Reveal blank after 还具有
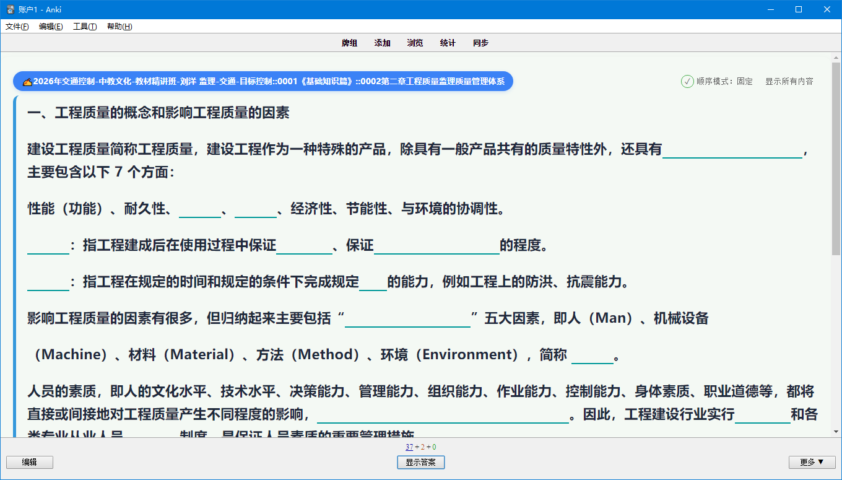 (x=732, y=149)
